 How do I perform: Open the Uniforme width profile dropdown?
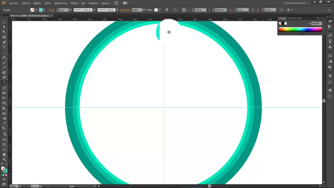click(x=94, y=10)
